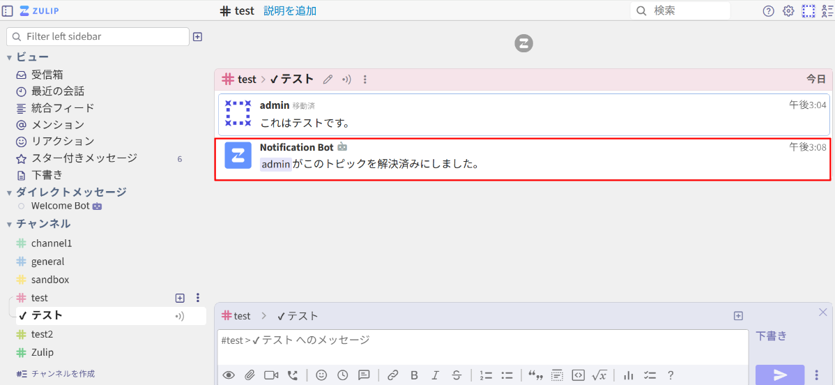Insert a link with chain icon
This screenshot has width=835, height=385.
click(393, 375)
